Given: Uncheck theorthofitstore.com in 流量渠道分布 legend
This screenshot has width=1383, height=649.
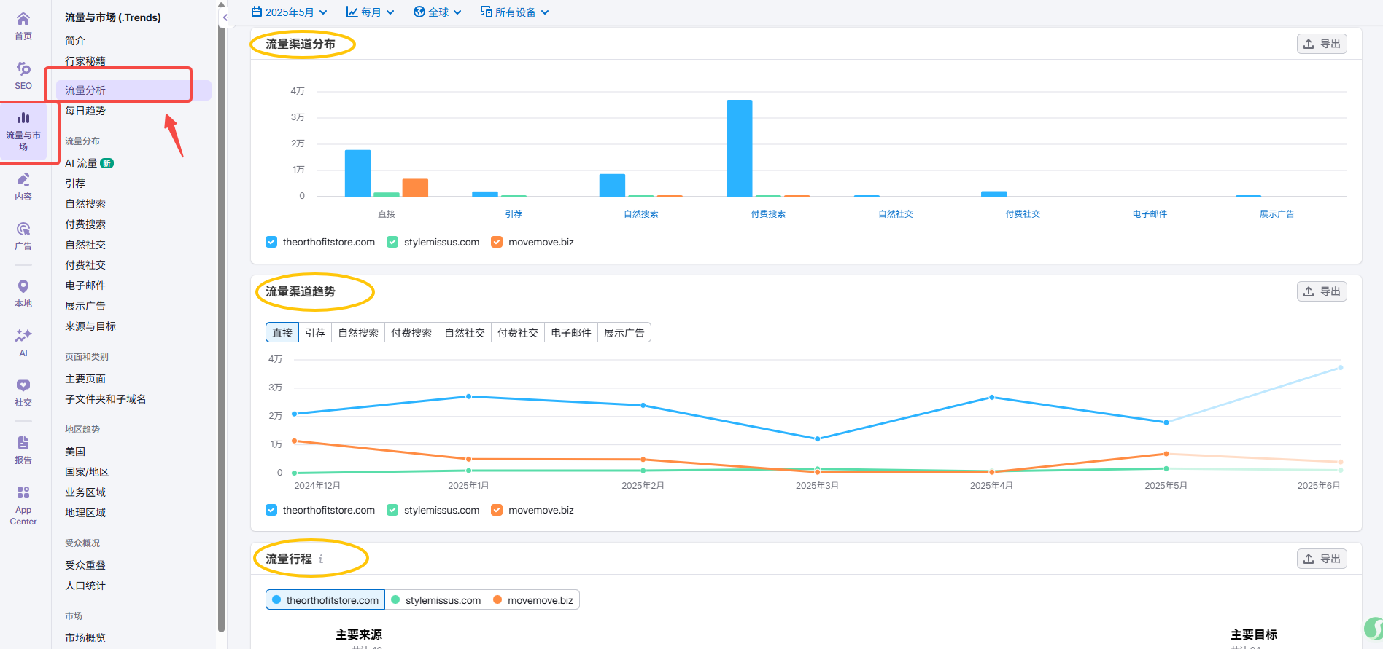Looking at the screenshot, I should tap(271, 242).
